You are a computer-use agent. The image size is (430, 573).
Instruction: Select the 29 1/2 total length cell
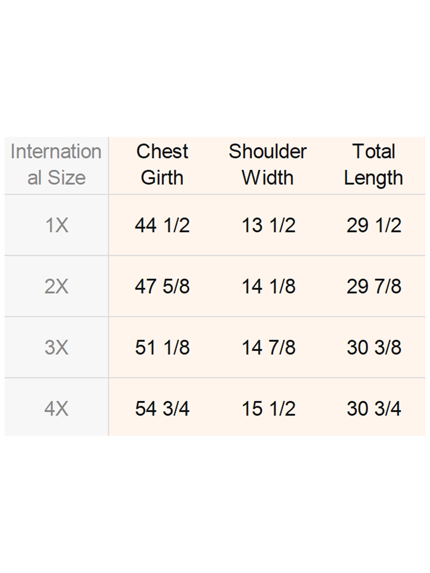374,225
